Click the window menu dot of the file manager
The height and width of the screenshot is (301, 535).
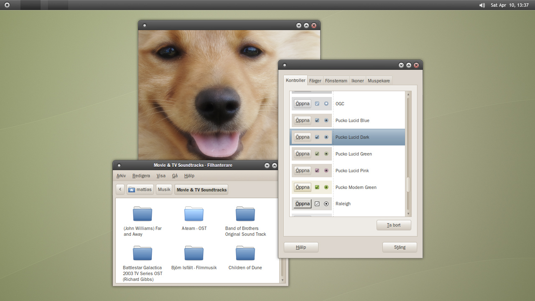119,166
